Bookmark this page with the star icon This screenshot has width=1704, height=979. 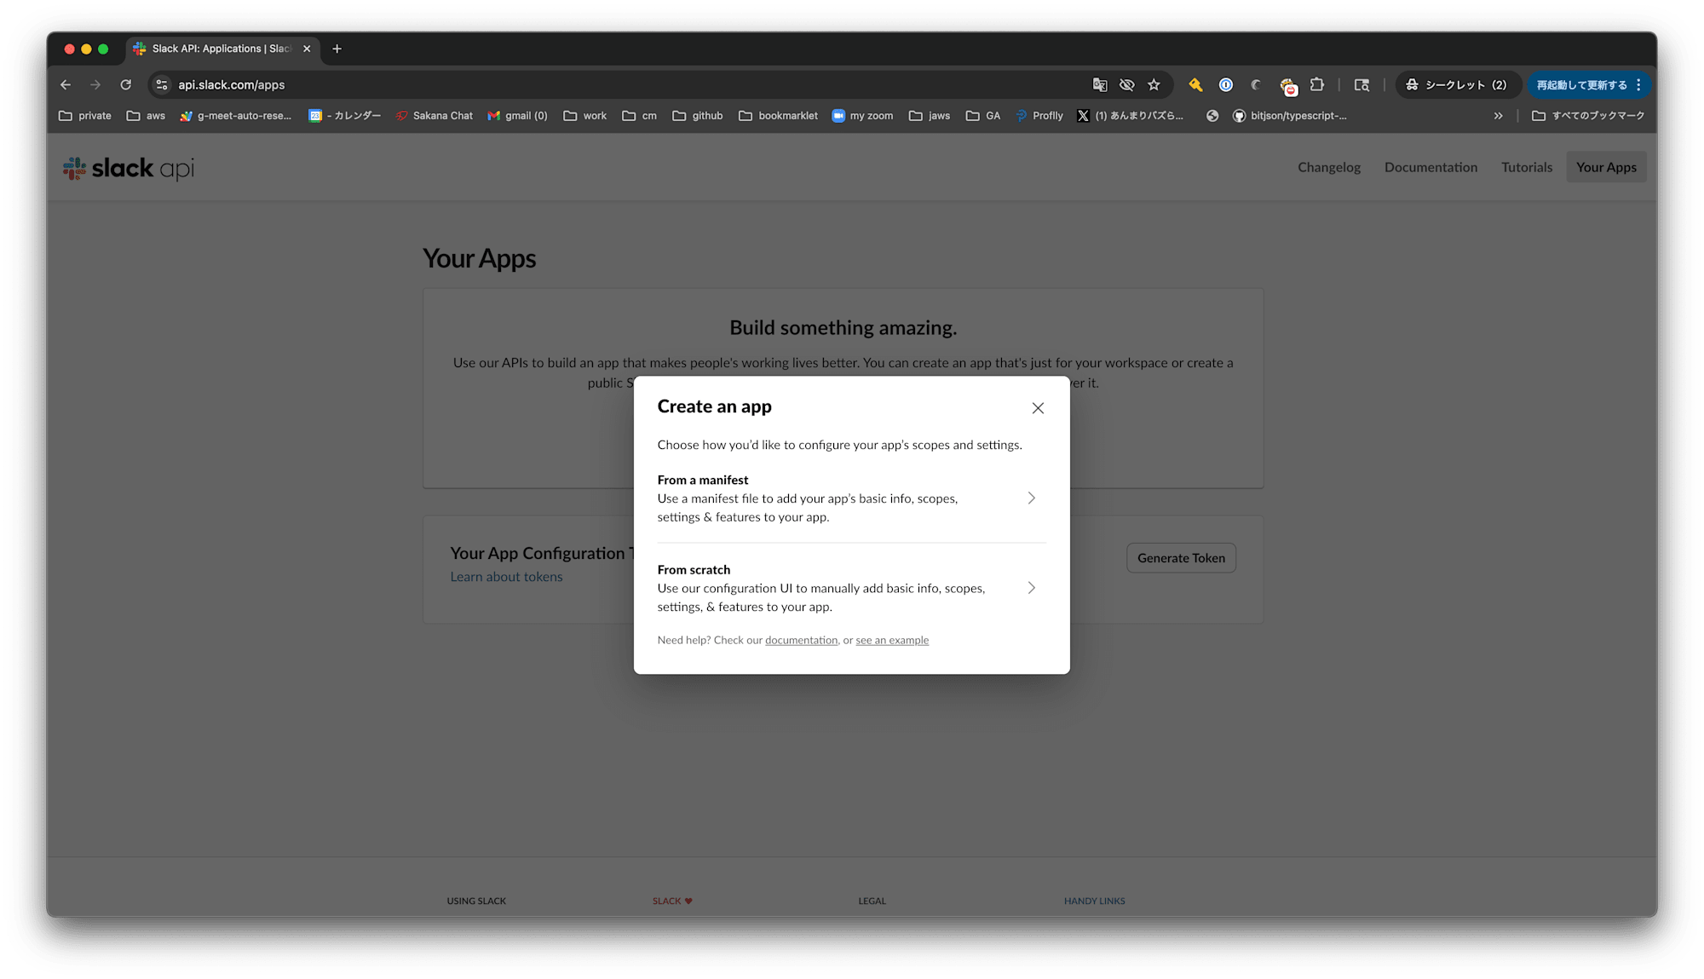1154,84
